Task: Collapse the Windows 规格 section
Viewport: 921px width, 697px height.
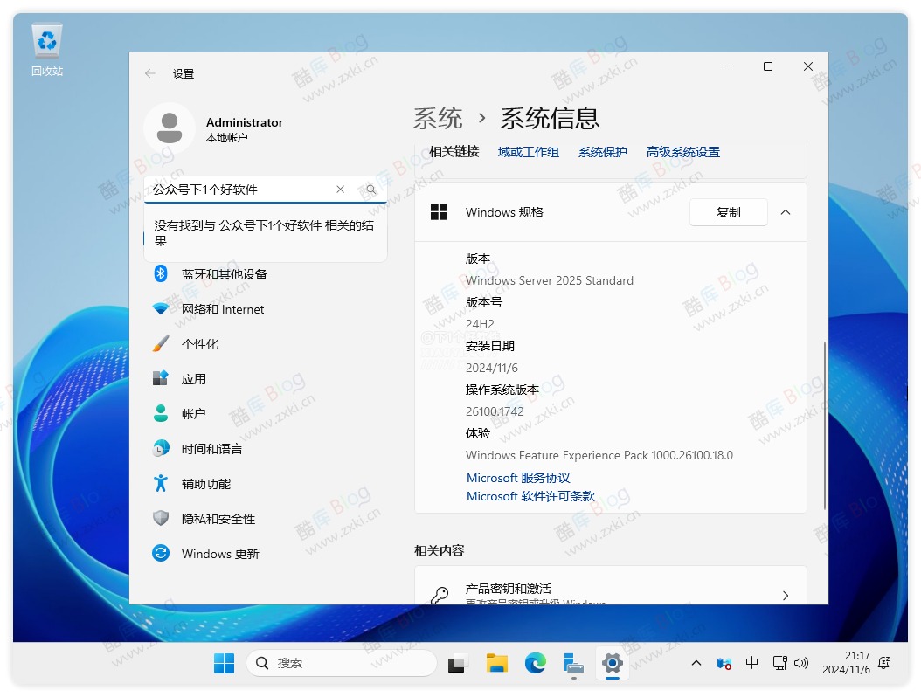Action: (785, 212)
